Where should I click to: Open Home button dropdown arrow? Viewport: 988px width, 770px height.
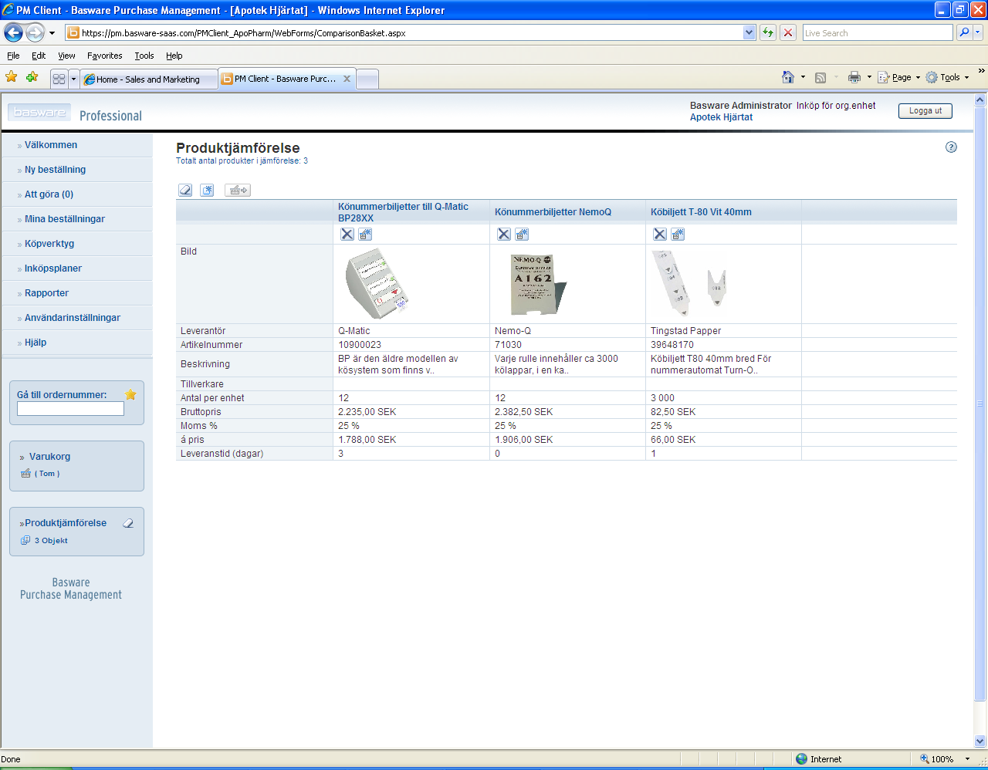[803, 77]
